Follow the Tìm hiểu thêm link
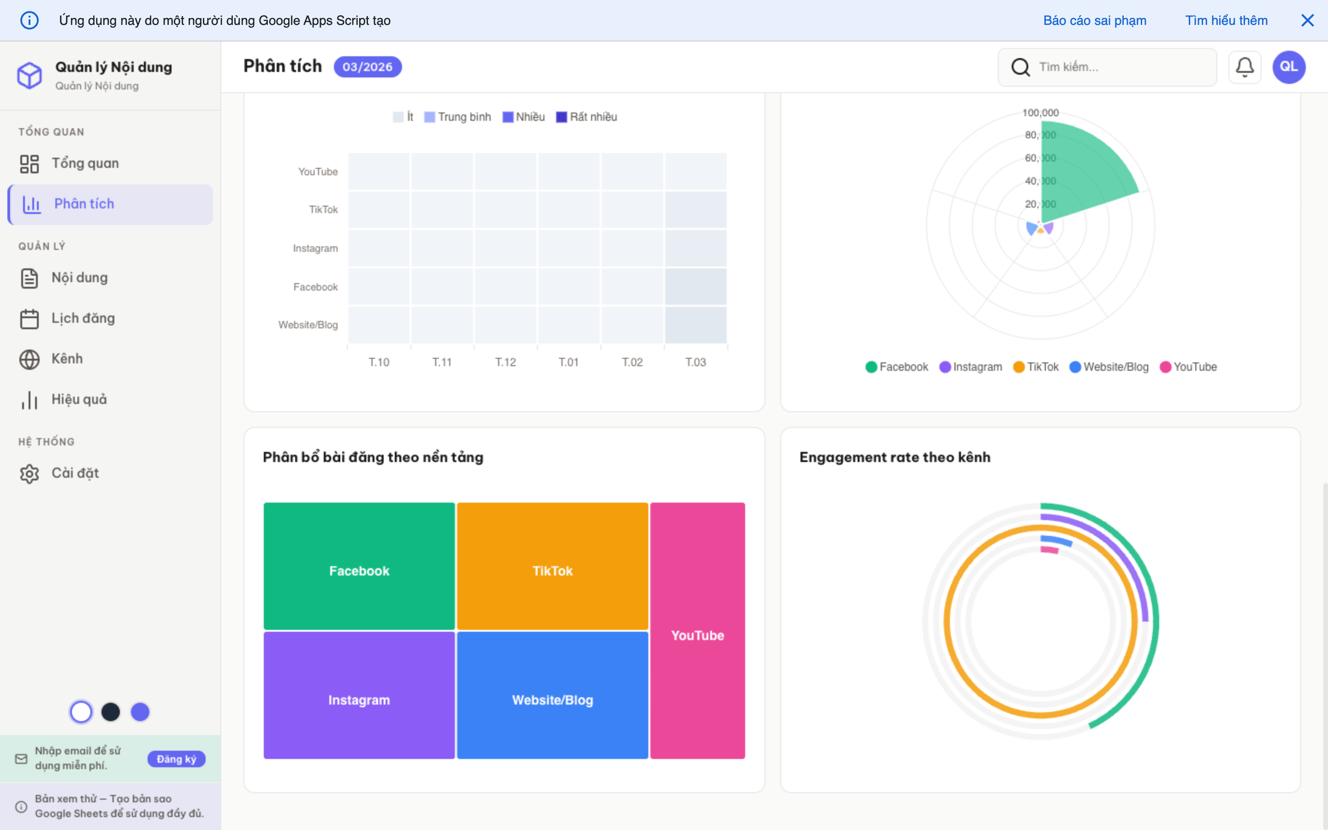The image size is (1328, 830). click(x=1226, y=20)
